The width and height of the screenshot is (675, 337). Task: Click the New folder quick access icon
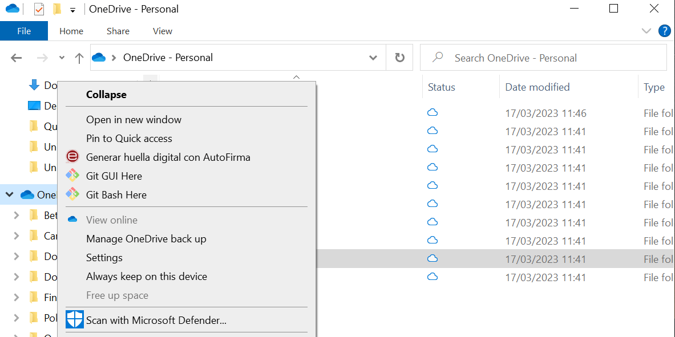tap(57, 9)
